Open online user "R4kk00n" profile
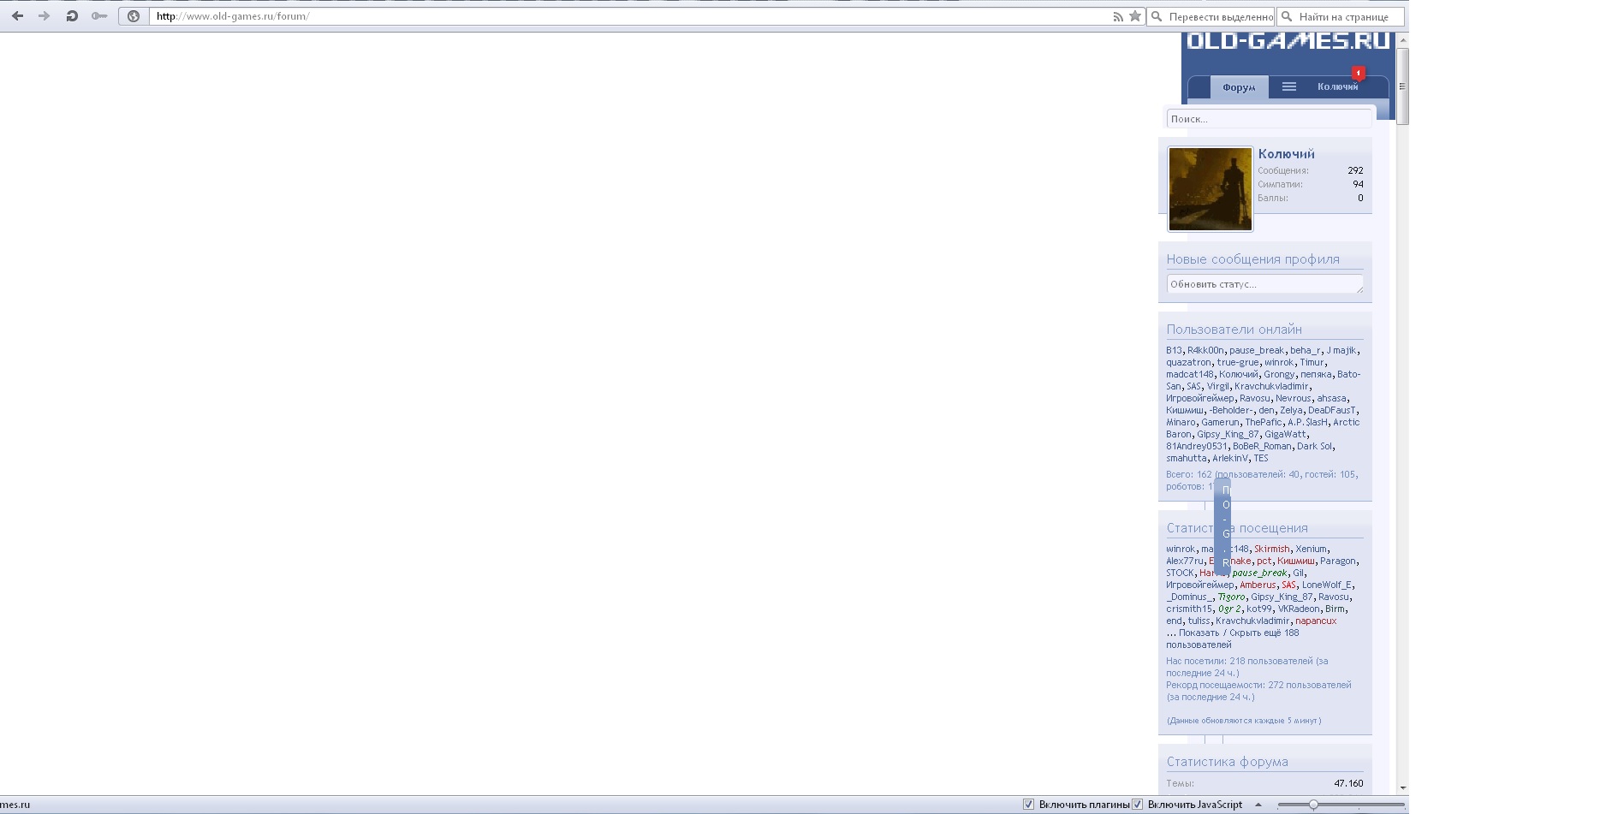Screen dimensions: 1612x814 pos(1205,350)
